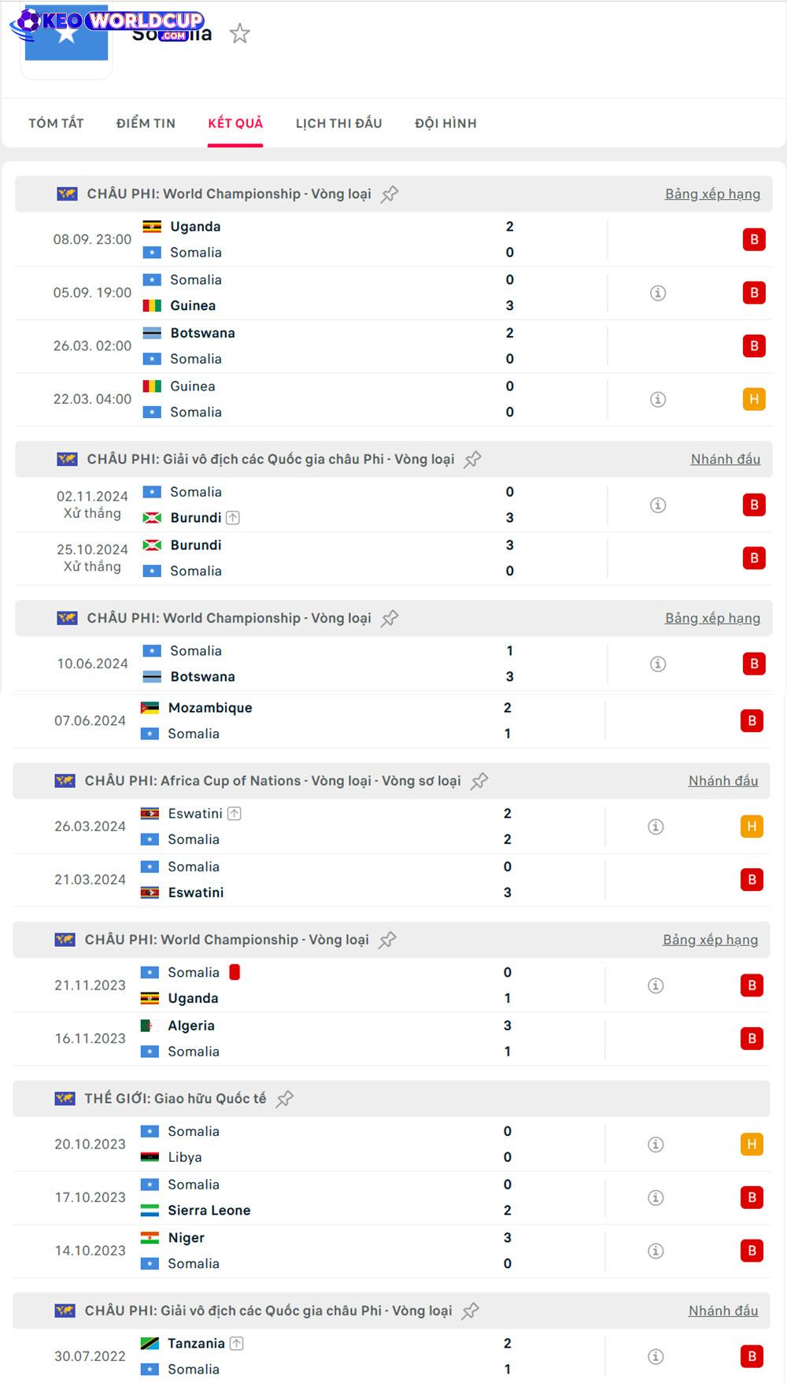Click the Sierra Leone team name
This screenshot has height=1383, width=787.
pyautogui.click(x=209, y=1211)
